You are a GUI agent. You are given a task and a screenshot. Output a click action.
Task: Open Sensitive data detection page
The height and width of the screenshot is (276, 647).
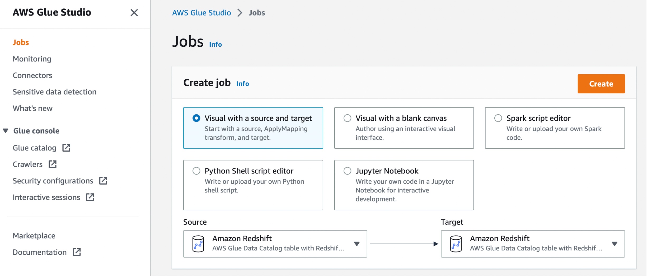click(55, 92)
